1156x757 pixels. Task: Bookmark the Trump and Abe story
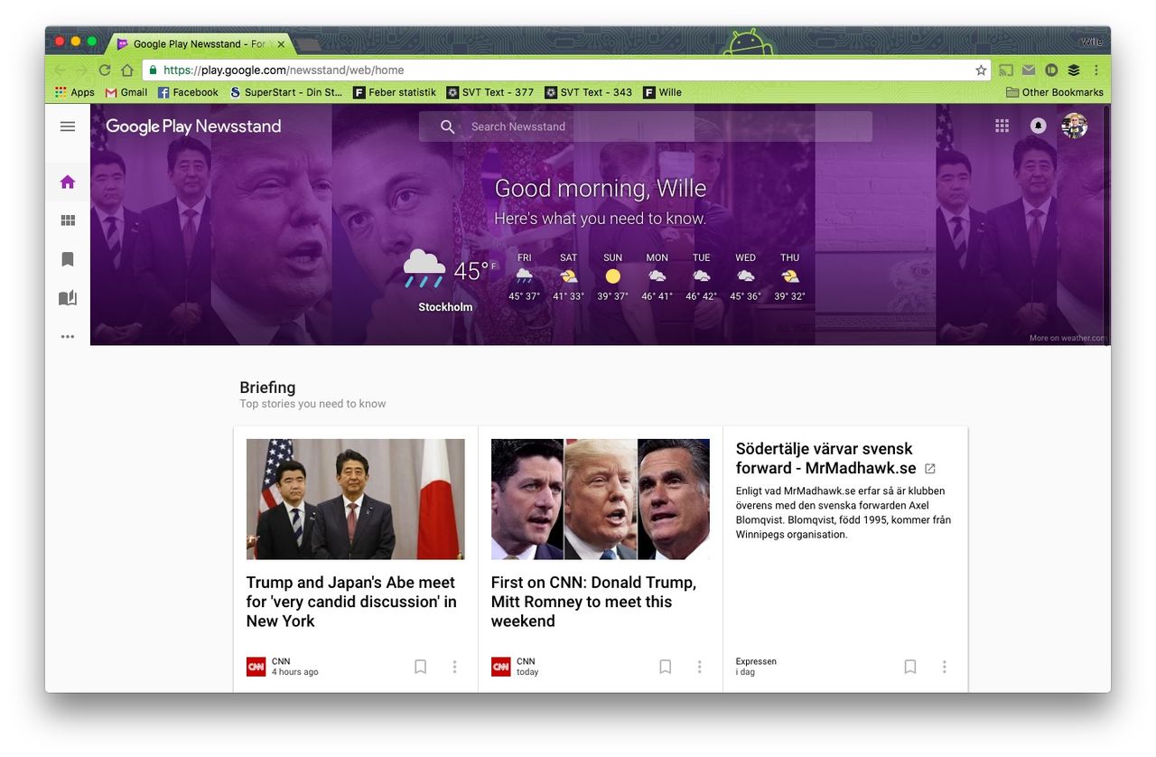[x=420, y=666]
